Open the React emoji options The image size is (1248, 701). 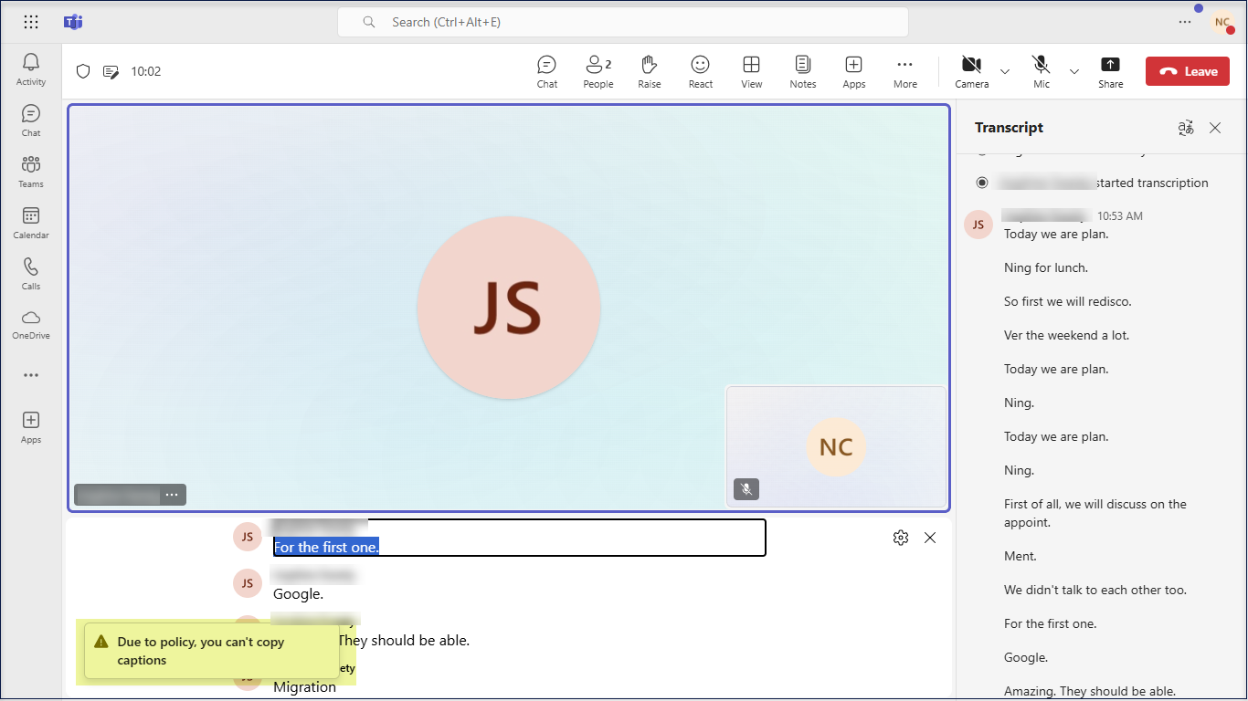(x=700, y=71)
